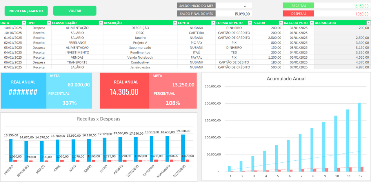Click the 13.250,00 META value in red card
The width and height of the screenshot is (371, 182).
tap(183, 85)
